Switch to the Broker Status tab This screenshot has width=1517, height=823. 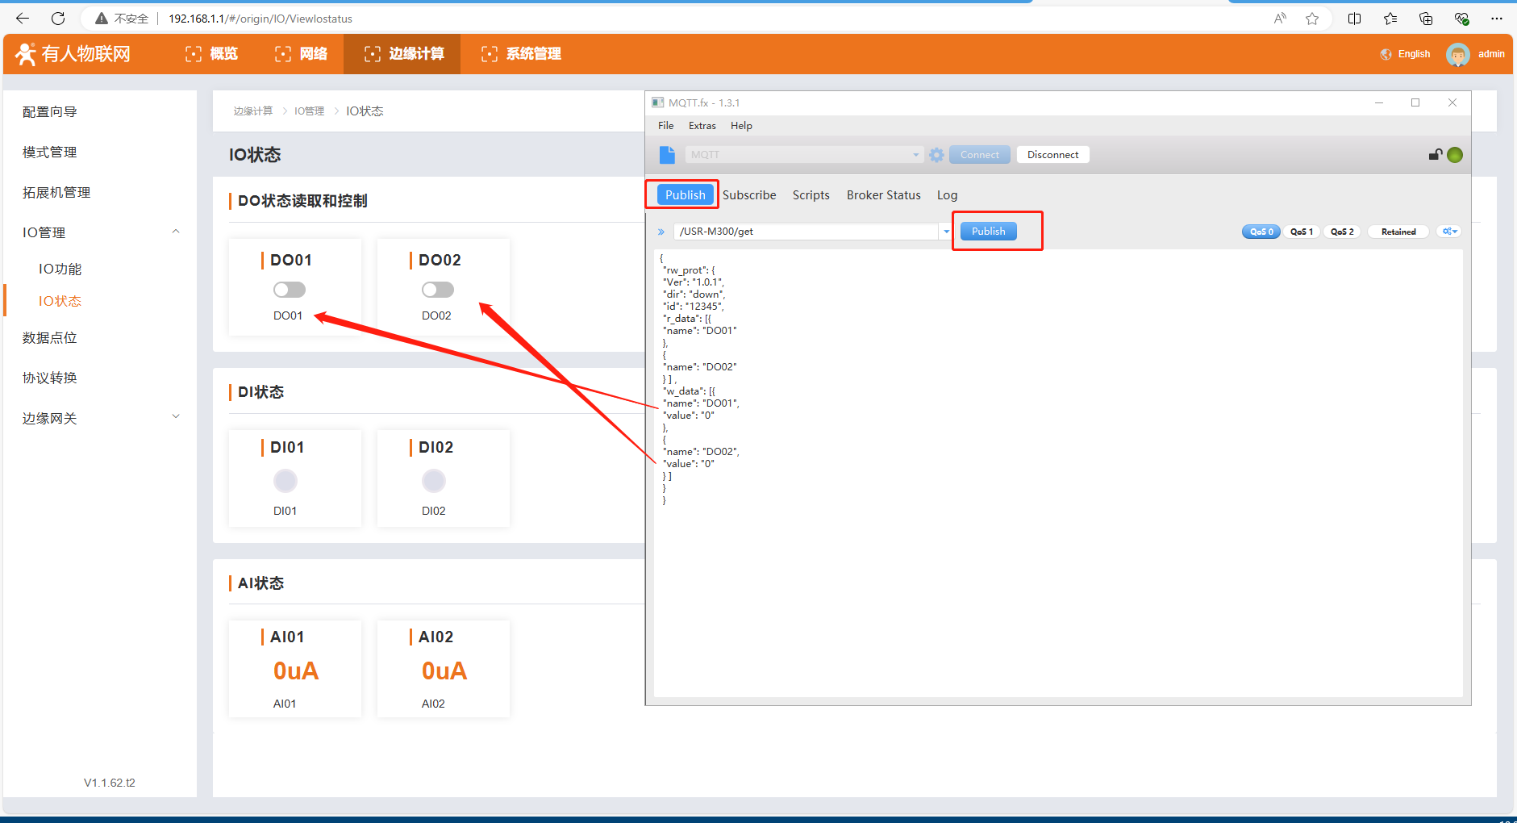pos(884,195)
